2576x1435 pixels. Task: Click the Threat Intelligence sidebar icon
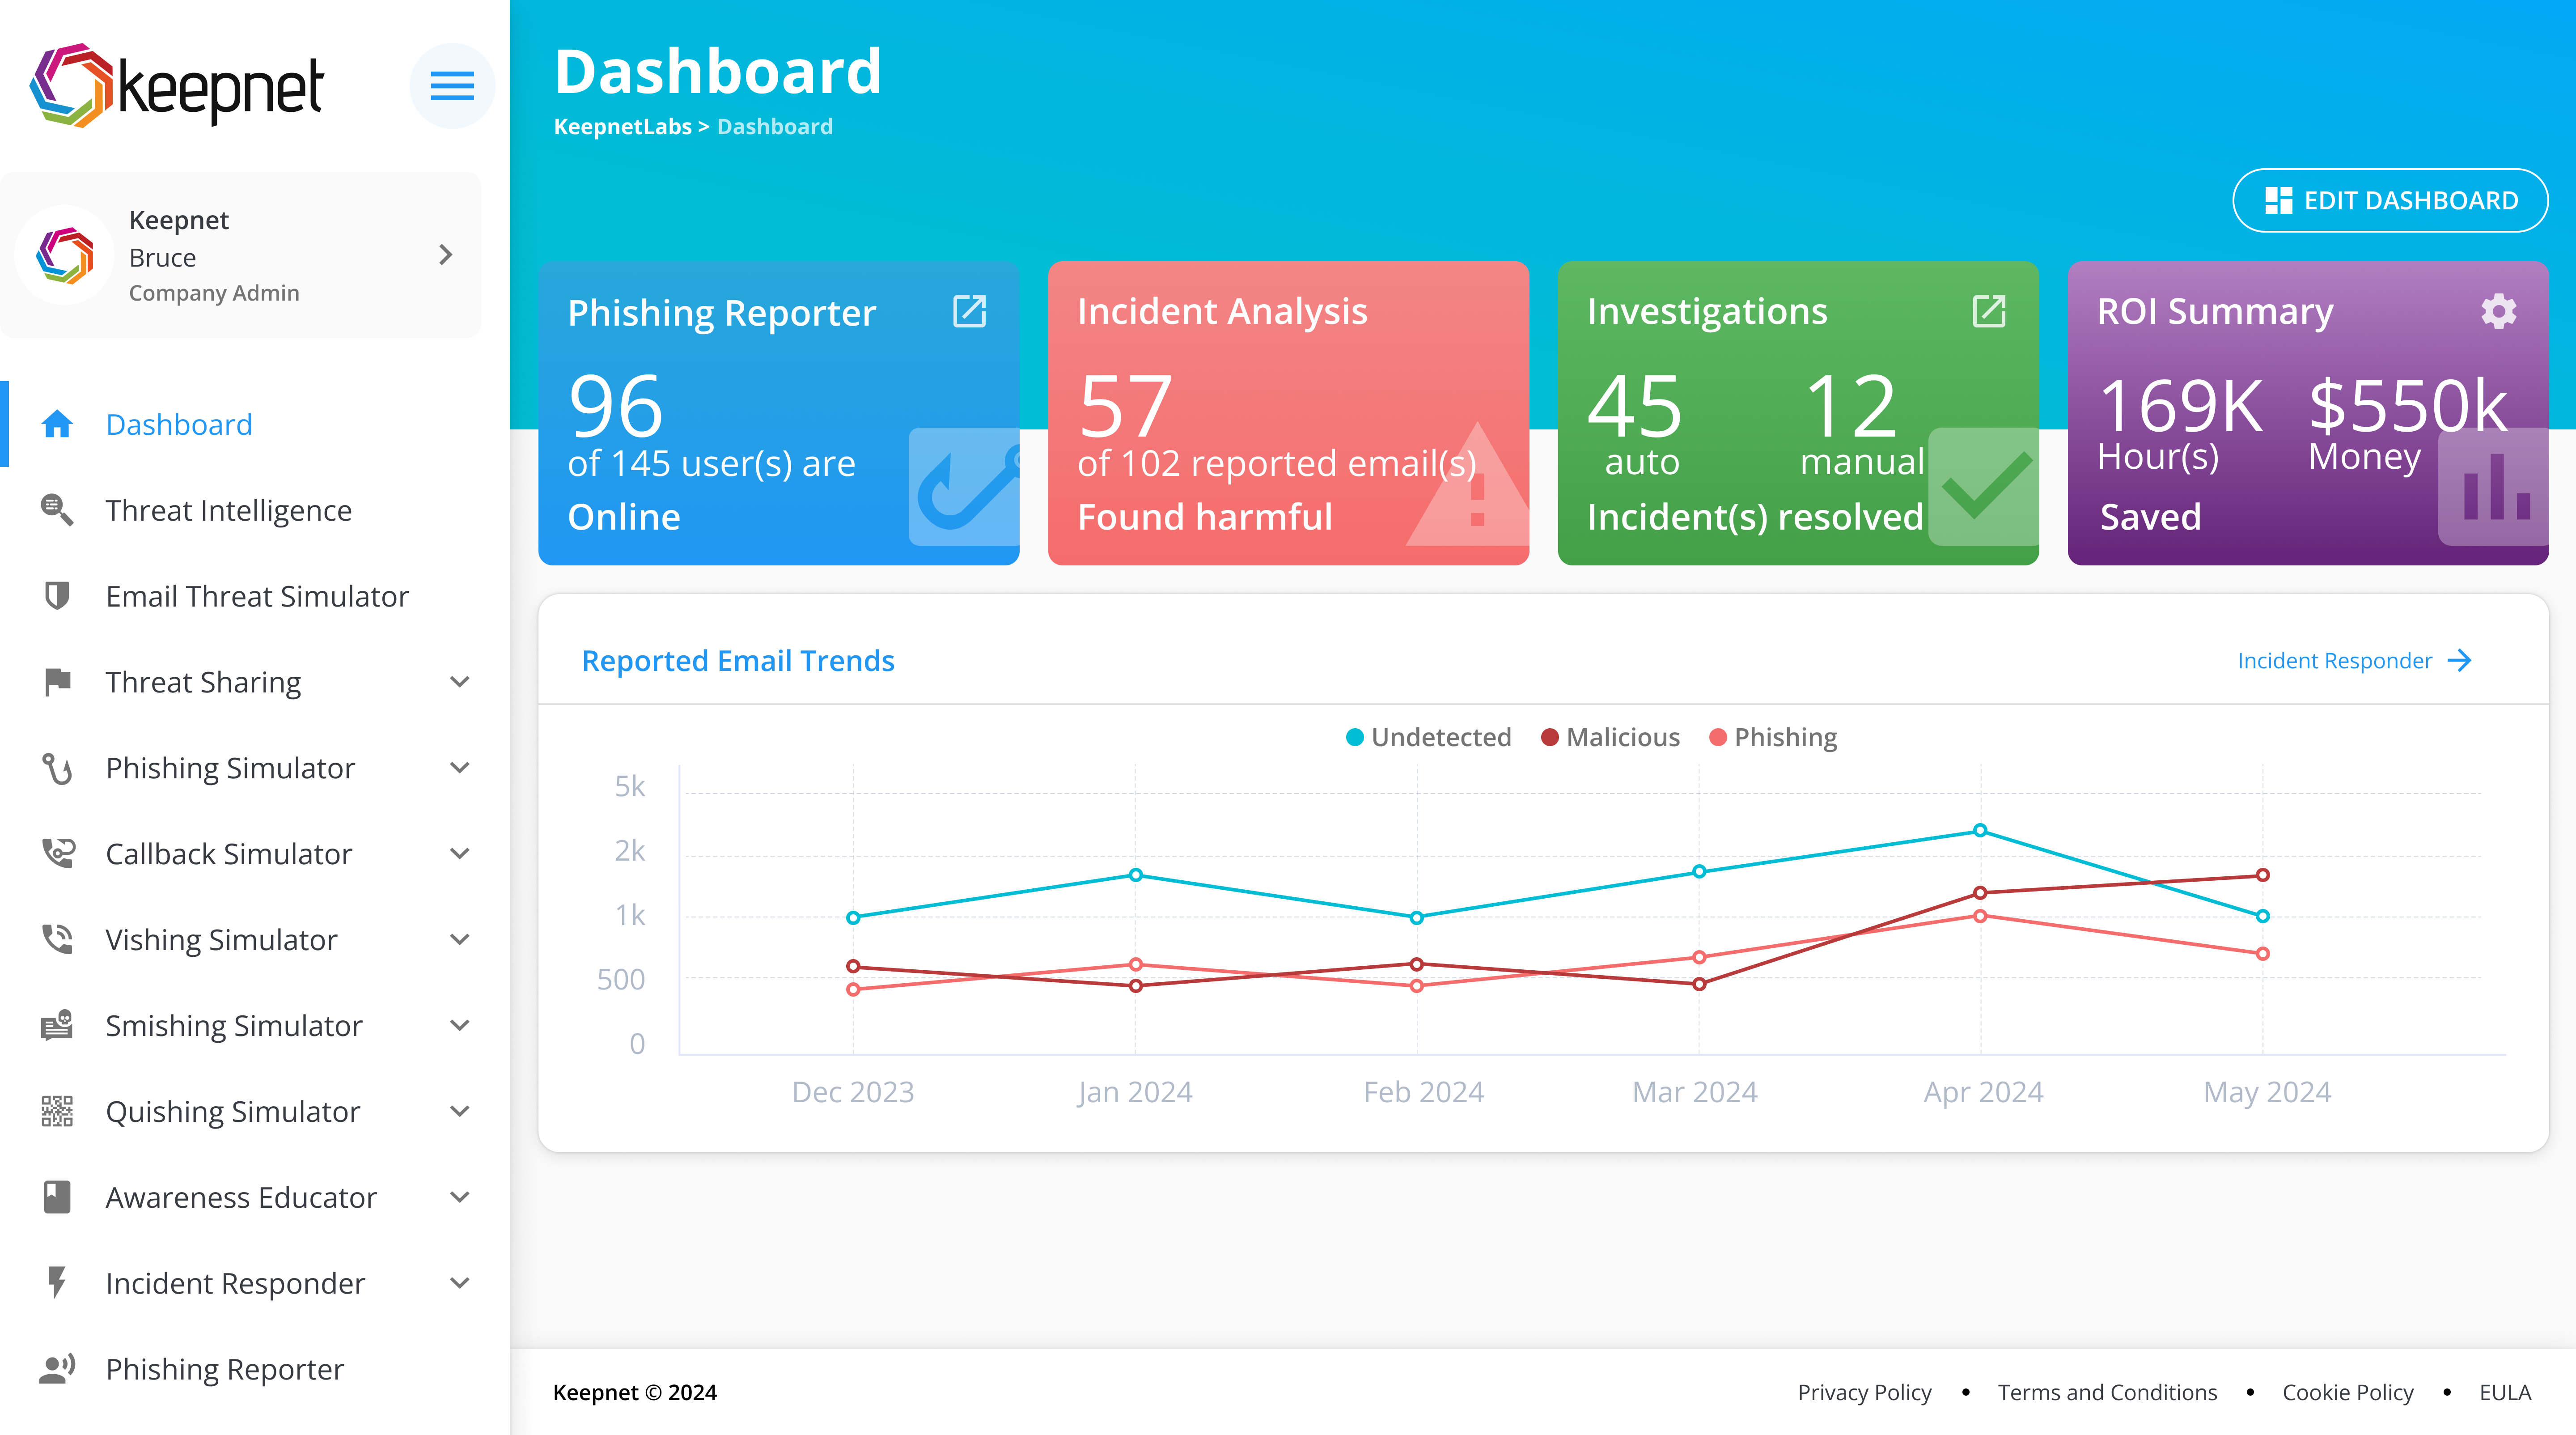(x=56, y=510)
